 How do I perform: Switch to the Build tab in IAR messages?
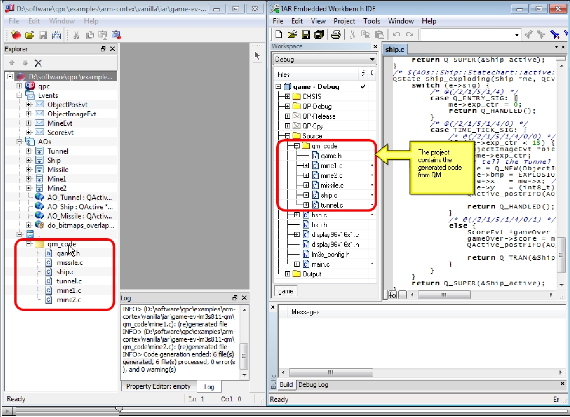[286, 384]
